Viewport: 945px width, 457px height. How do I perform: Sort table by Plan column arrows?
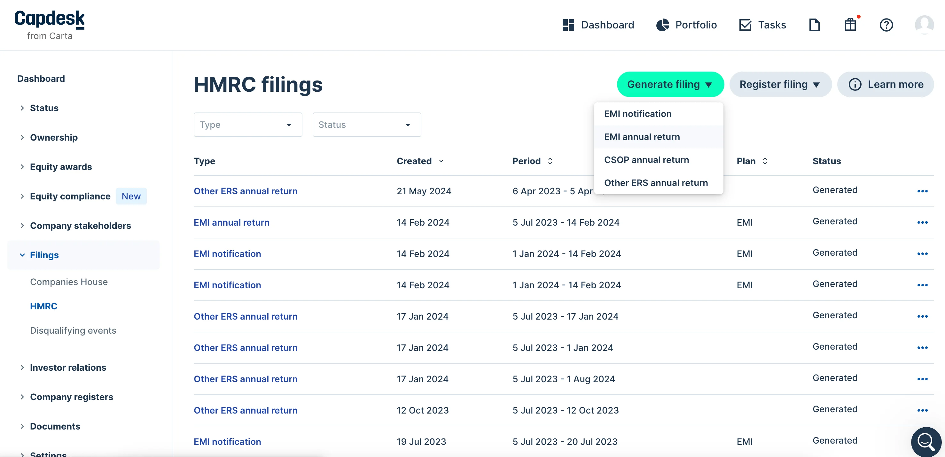(765, 161)
